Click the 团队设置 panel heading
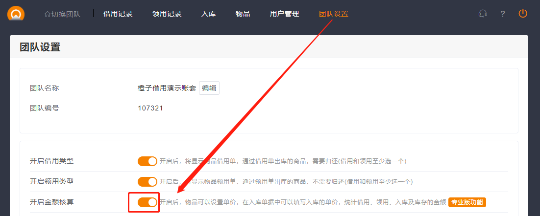The image size is (540, 216). pos(40,47)
